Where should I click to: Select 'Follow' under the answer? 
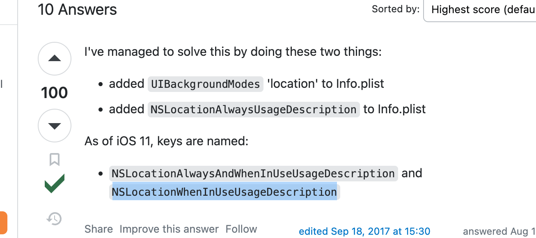point(241,229)
